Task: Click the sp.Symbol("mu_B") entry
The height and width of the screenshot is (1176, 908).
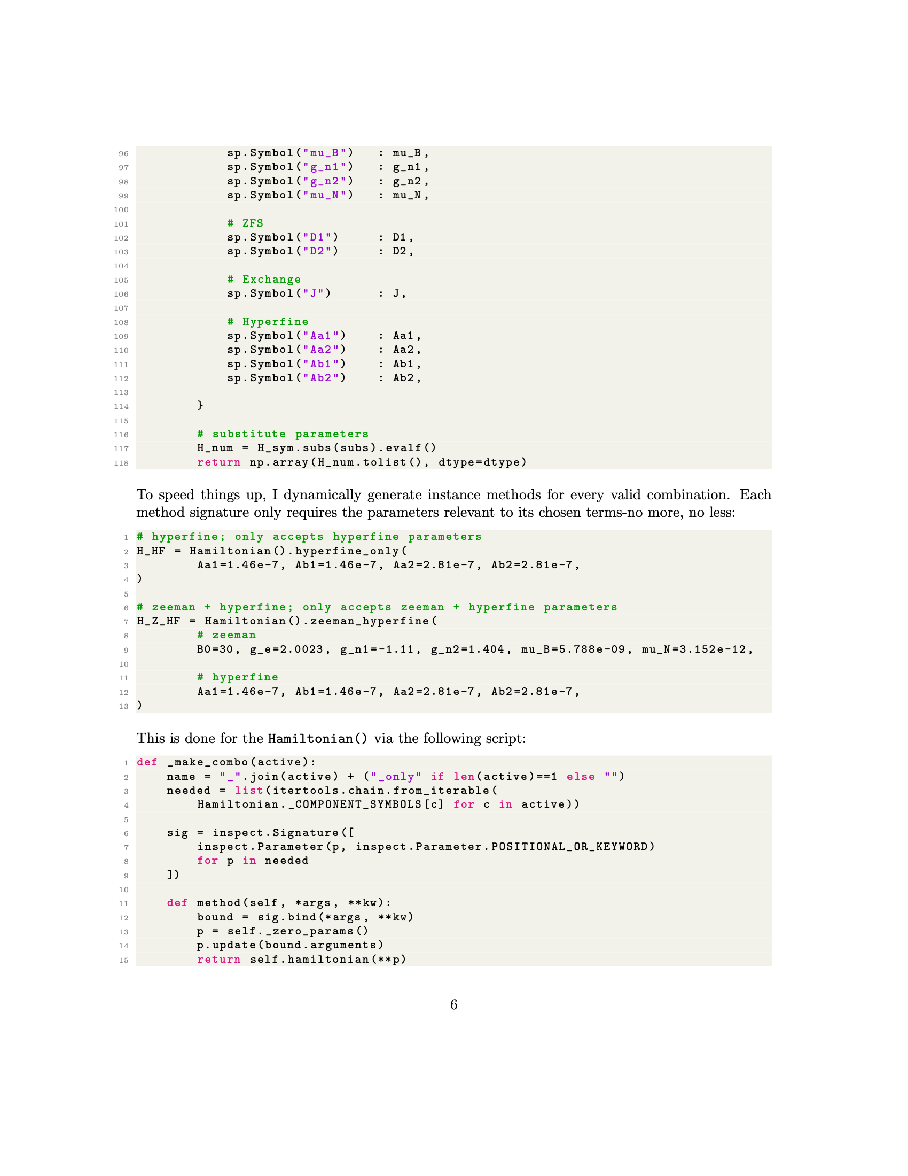Action: 290,153
